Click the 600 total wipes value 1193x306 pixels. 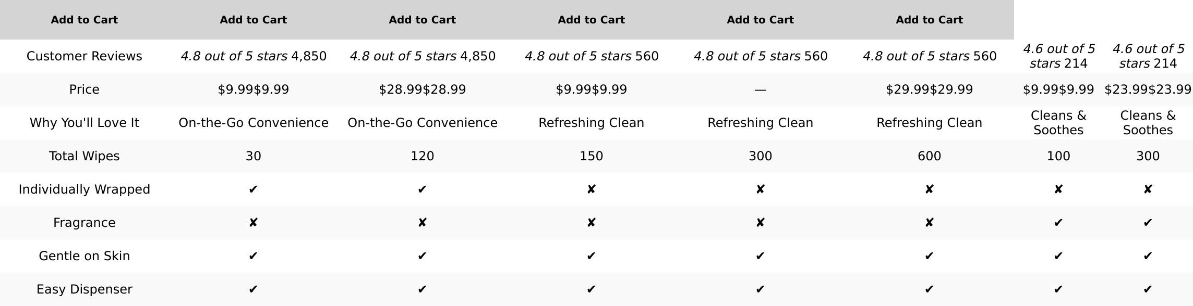929,156
